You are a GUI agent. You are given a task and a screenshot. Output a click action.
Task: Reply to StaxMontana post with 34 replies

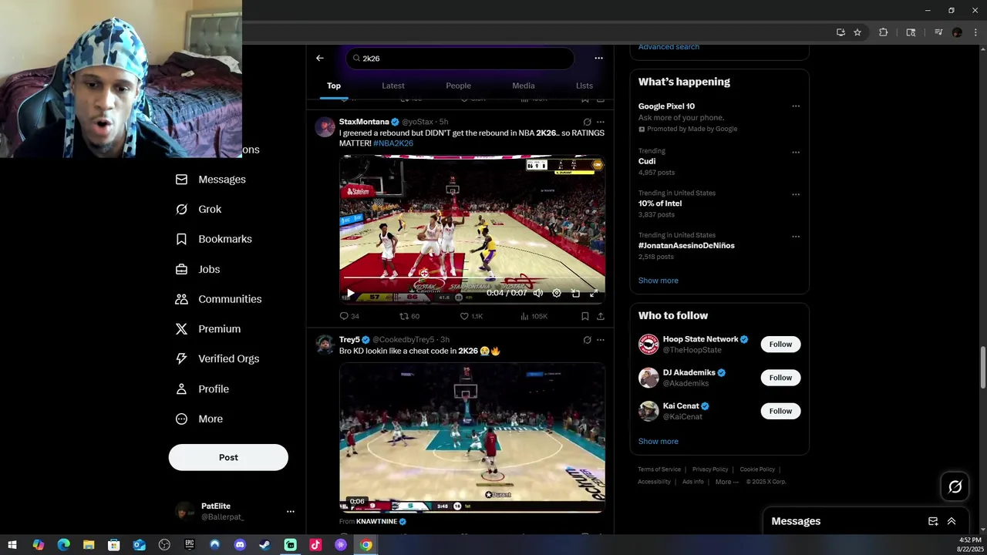[x=349, y=316]
